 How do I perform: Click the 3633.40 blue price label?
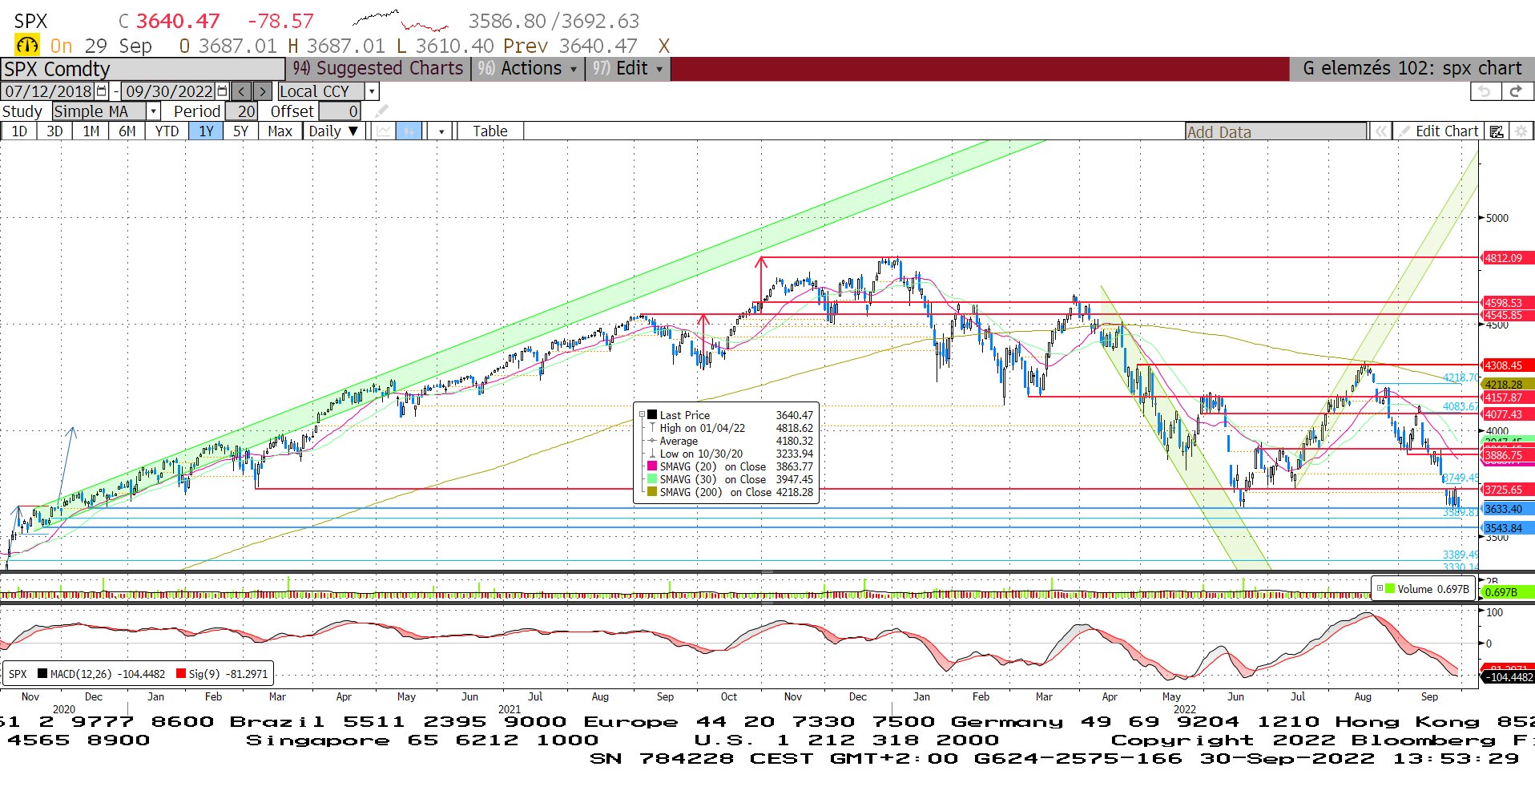coord(1508,509)
